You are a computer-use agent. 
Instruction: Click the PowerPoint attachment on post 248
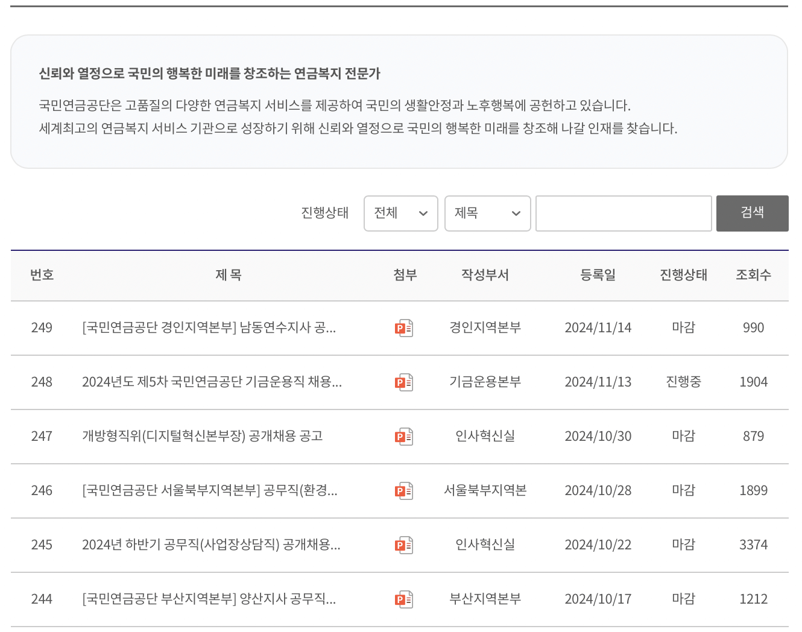click(404, 382)
